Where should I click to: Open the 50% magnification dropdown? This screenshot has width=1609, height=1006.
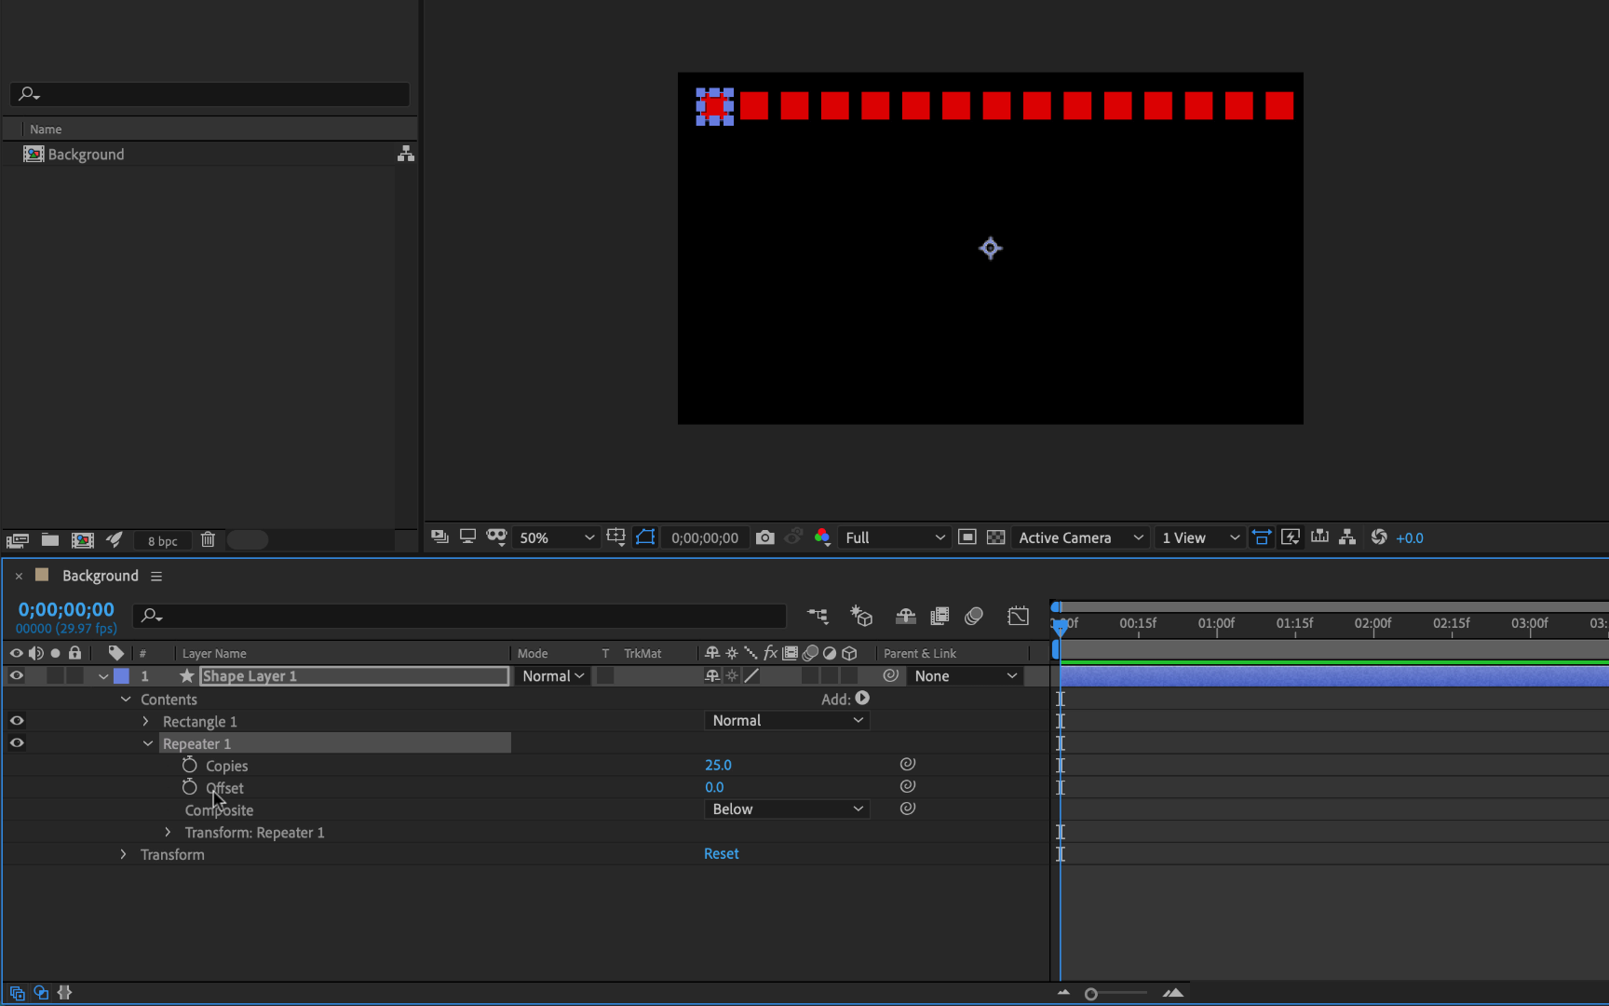[x=556, y=537]
